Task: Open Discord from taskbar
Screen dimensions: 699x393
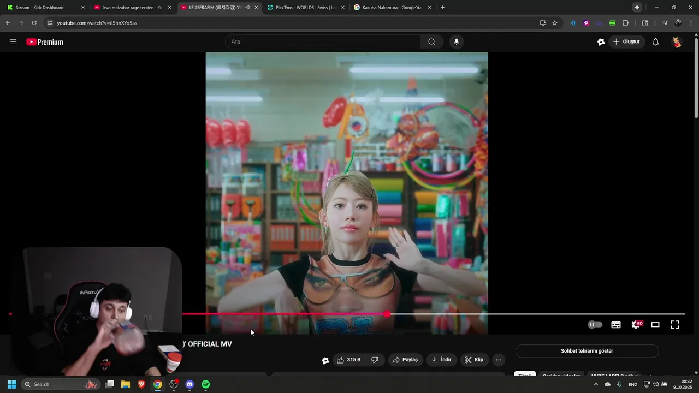Action: [x=189, y=384]
